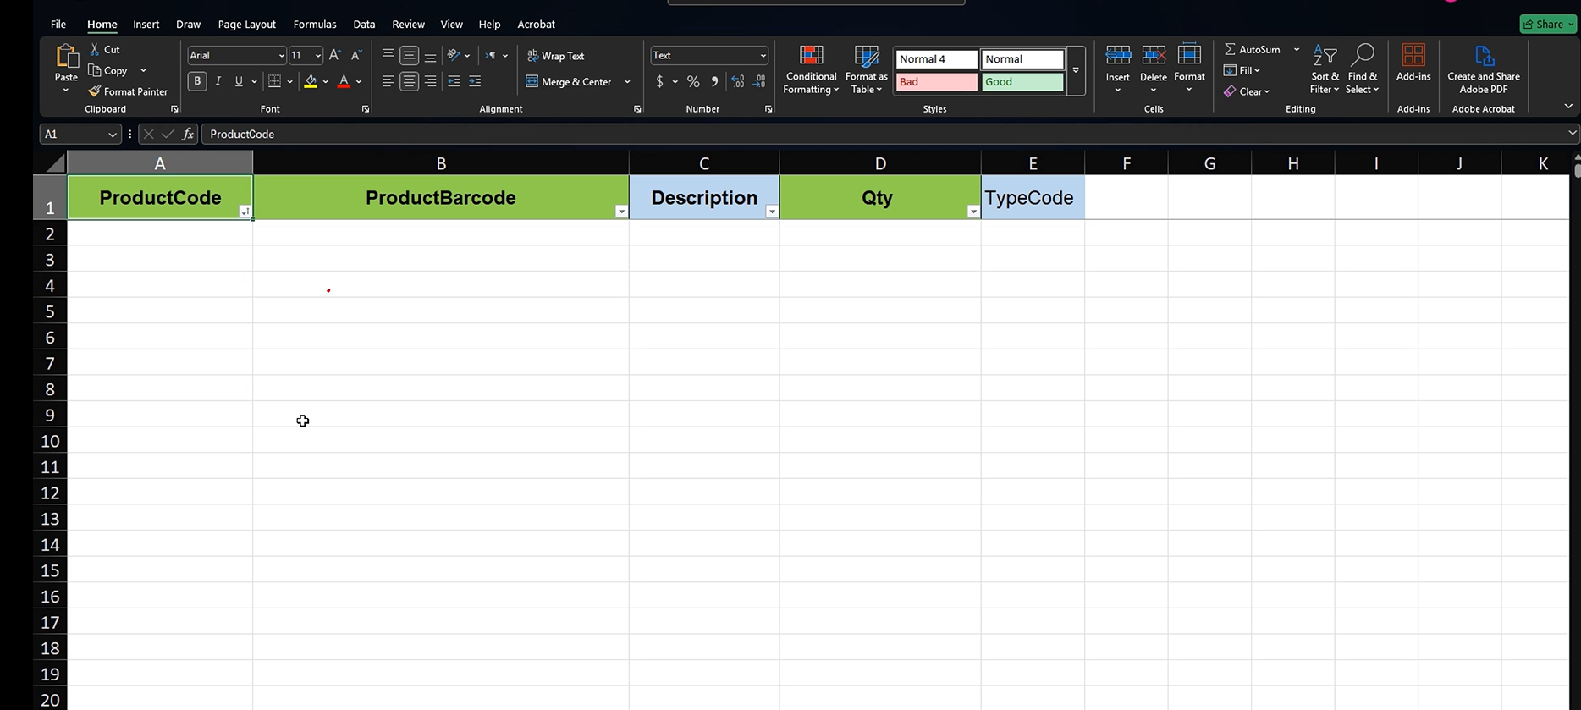Click the Insert cells icon

(x=1117, y=56)
